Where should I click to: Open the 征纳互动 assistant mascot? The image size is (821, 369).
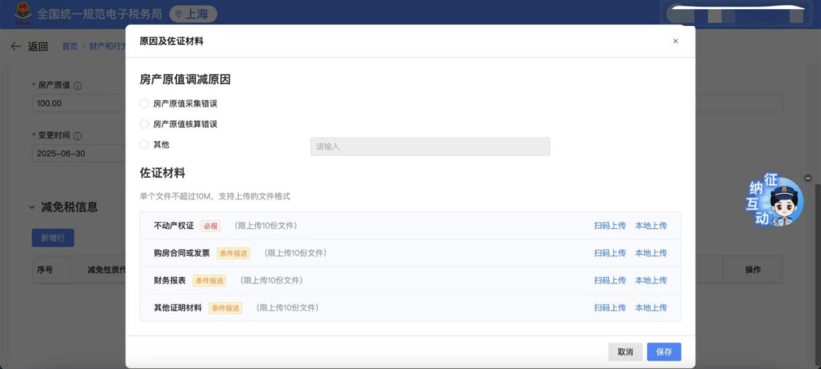pos(775,201)
